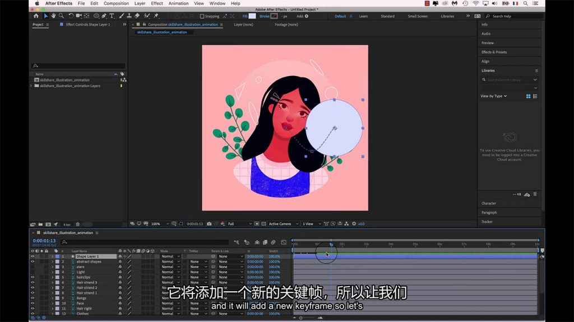Open the composition mini-flowchart in the timeline
574x322 pixels.
(x=237, y=242)
